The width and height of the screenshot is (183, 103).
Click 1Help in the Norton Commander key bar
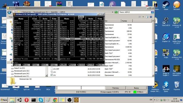point(16,65)
